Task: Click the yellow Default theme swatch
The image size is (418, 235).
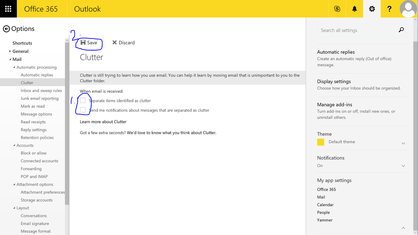Action: 321,142
